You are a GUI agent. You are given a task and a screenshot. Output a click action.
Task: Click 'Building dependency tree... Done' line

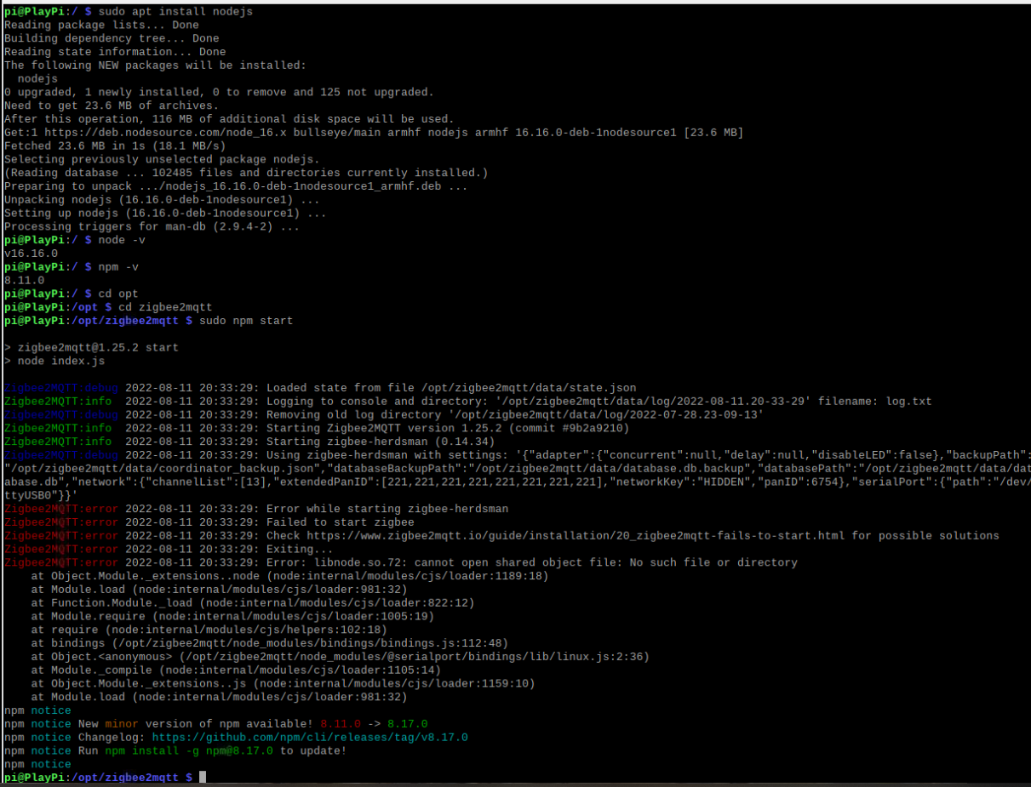coord(112,39)
